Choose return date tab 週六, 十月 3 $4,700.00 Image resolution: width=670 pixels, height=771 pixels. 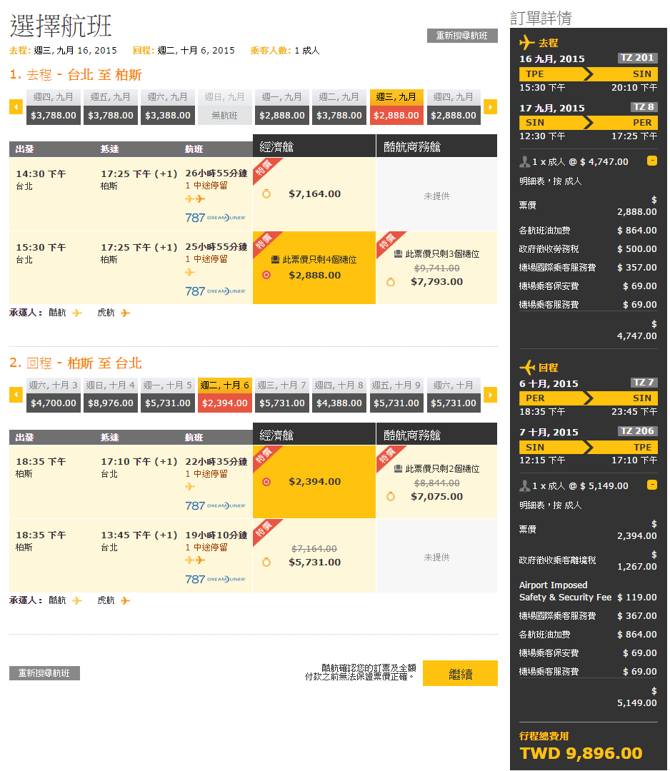[54, 395]
